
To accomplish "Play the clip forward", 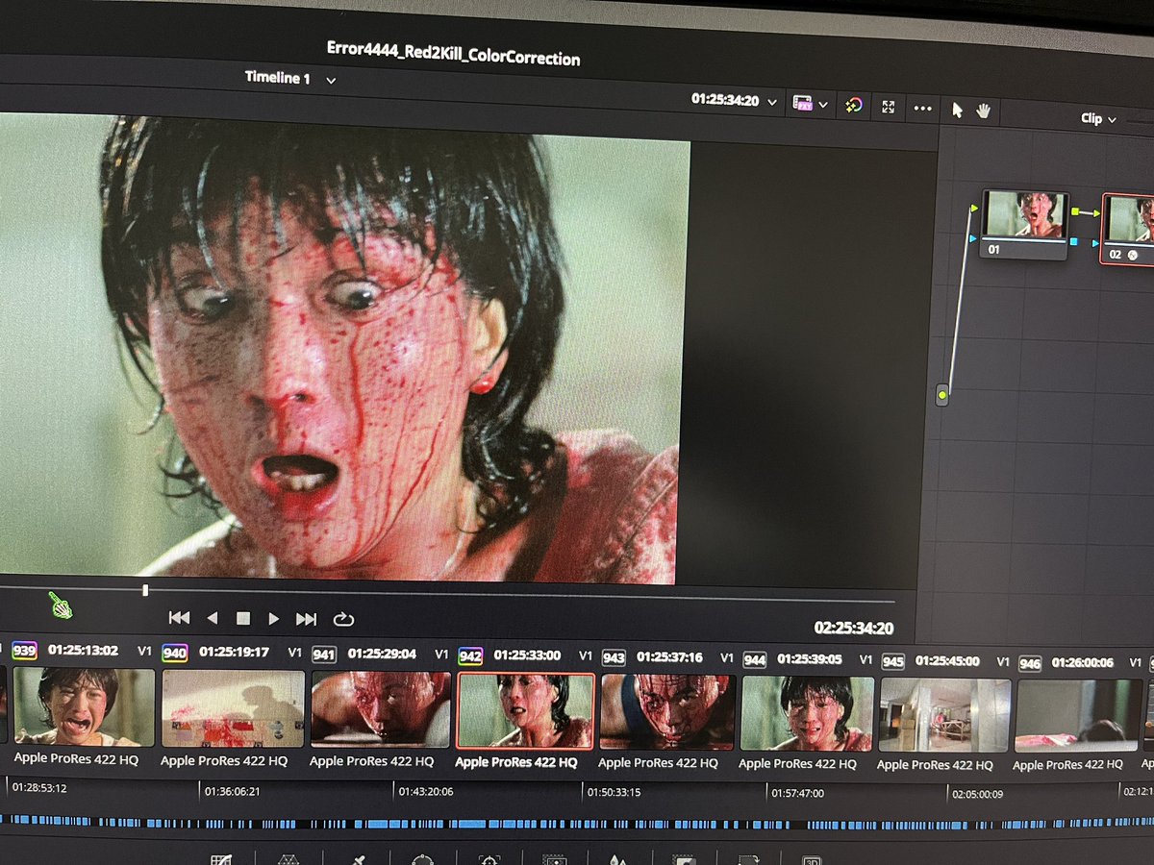I will [x=274, y=619].
